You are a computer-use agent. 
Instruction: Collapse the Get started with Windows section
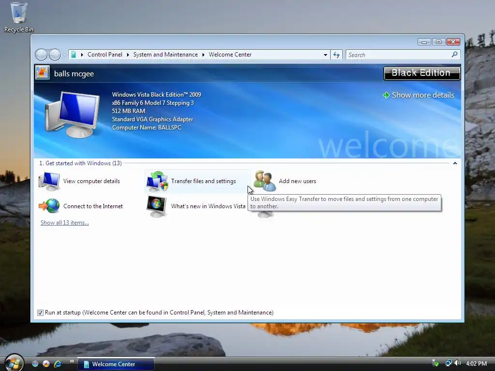(455, 163)
